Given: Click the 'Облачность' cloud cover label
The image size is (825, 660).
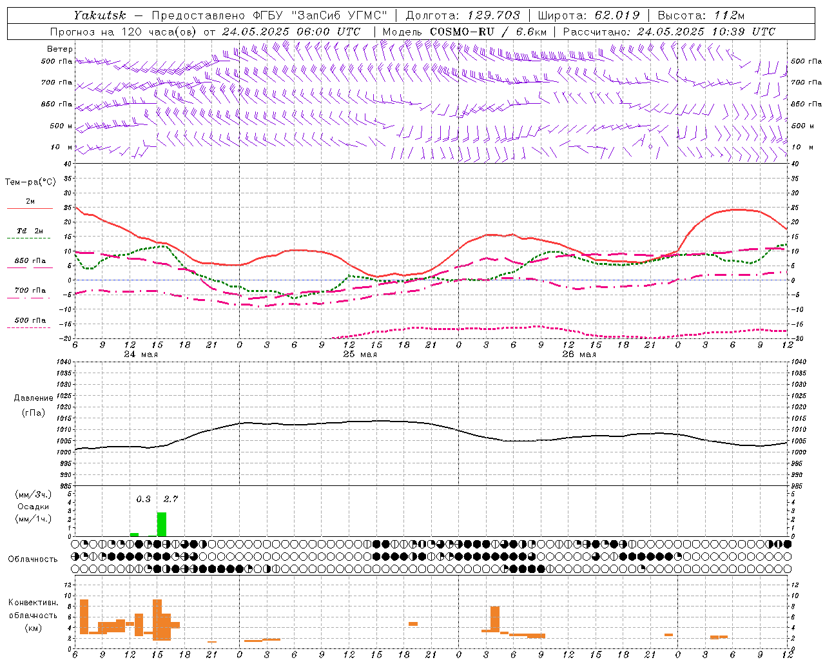Looking at the screenshot, I should pos(33,559).
